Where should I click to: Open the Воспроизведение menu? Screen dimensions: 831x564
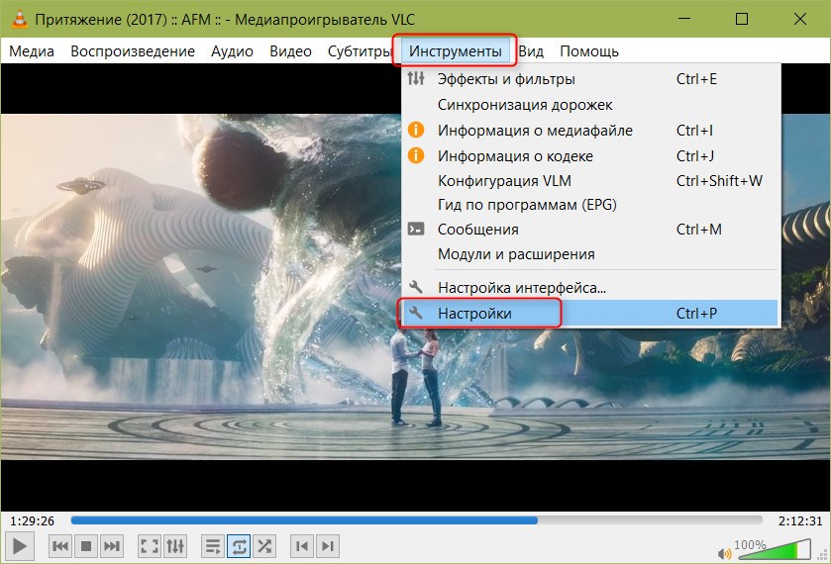133,51
